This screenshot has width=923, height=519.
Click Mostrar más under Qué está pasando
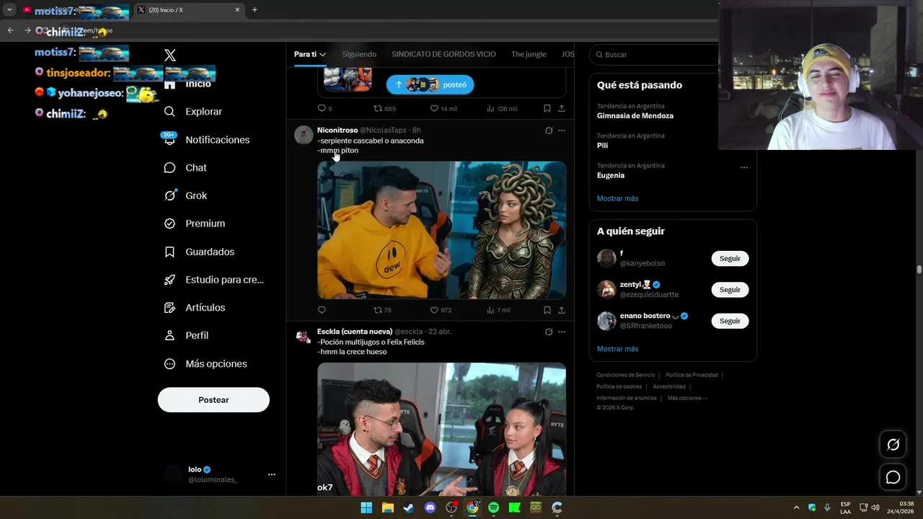[x=617, y=198]
